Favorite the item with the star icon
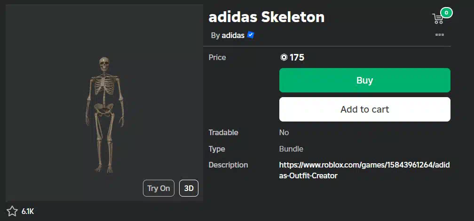Screen dimensions: 474x221 12,211
